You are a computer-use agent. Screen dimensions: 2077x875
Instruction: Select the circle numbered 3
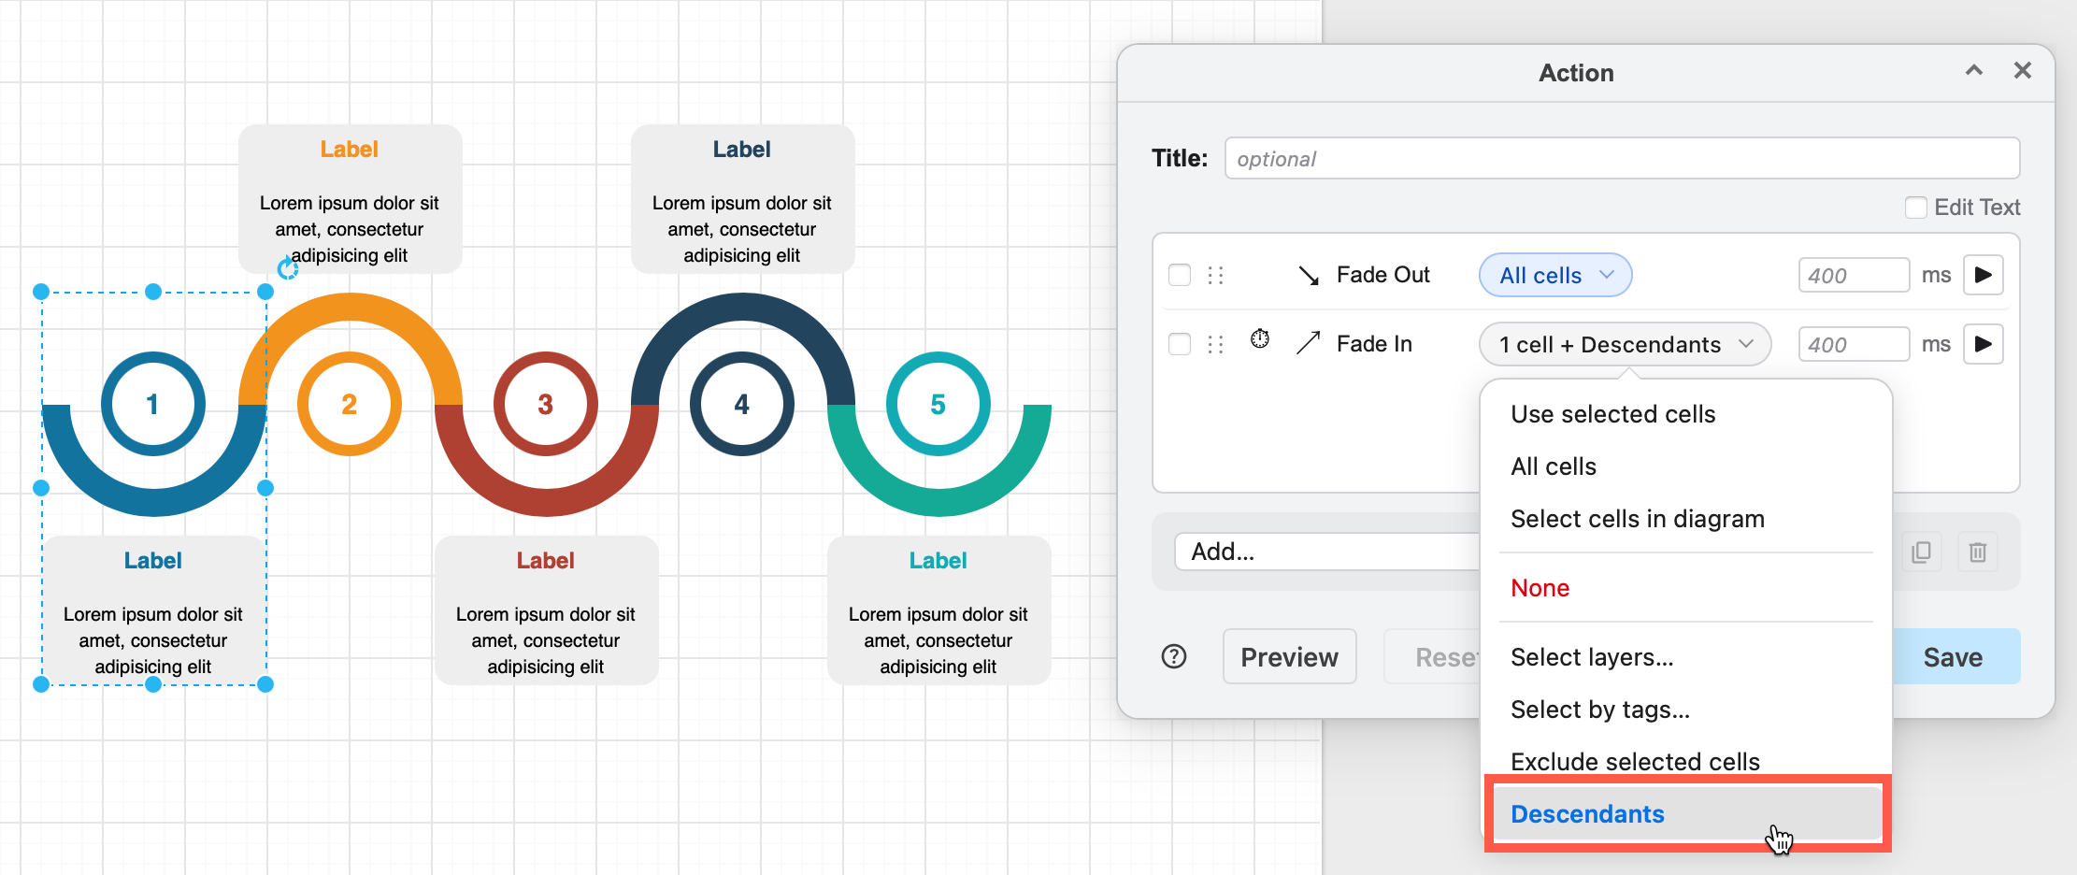tap(546, 404)
